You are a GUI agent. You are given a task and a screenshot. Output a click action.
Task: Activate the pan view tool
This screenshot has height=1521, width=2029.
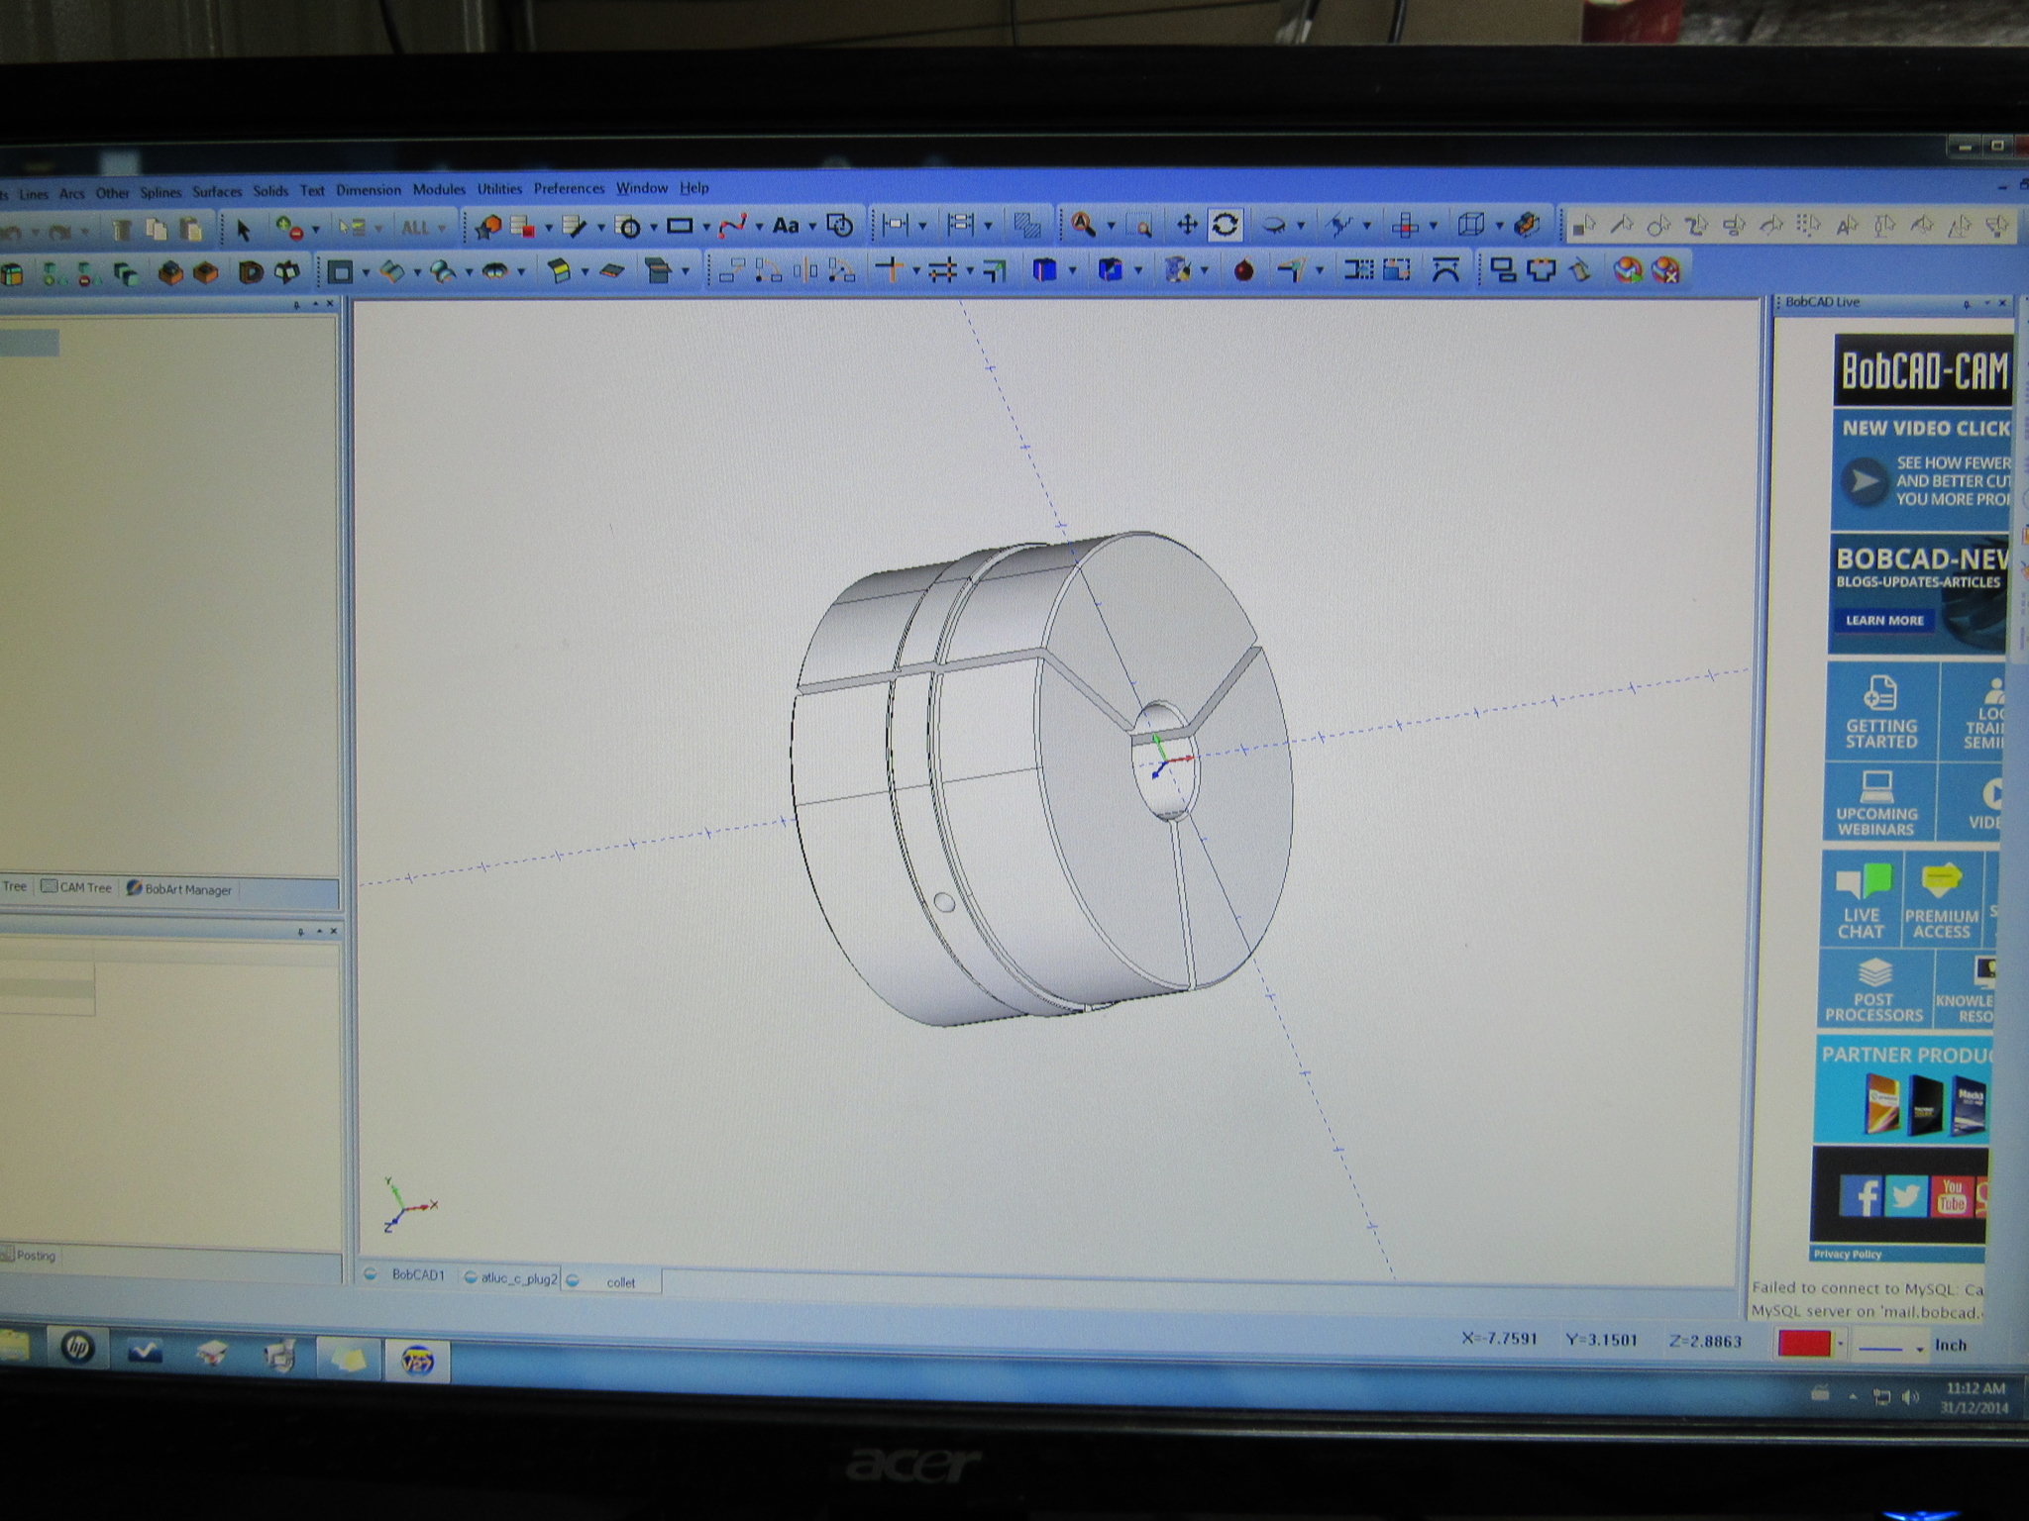click(x=1186, y=226)
